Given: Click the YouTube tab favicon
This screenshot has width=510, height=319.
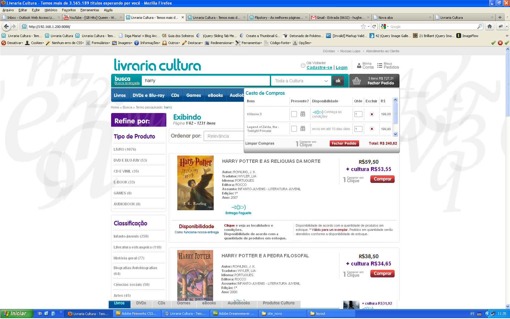Looking at the screenshot, I should click(66, 17).
